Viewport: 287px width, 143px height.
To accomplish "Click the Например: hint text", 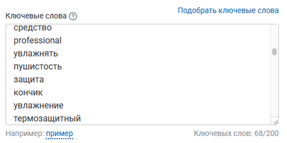I will click(25, 134).
